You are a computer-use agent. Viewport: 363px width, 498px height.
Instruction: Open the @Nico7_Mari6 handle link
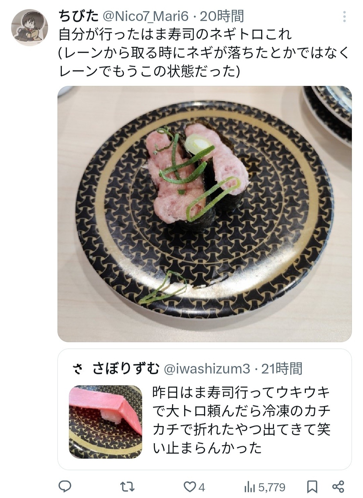tap(145, 16)
